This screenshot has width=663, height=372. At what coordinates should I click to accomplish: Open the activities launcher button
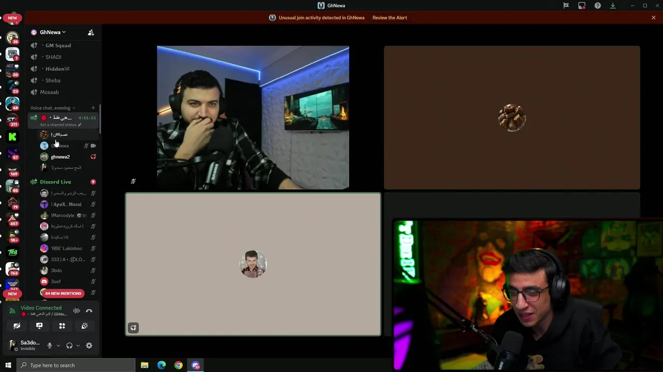tap(62, 326)
